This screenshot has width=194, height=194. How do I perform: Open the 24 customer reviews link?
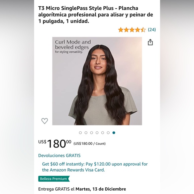(x=152, y=30)
